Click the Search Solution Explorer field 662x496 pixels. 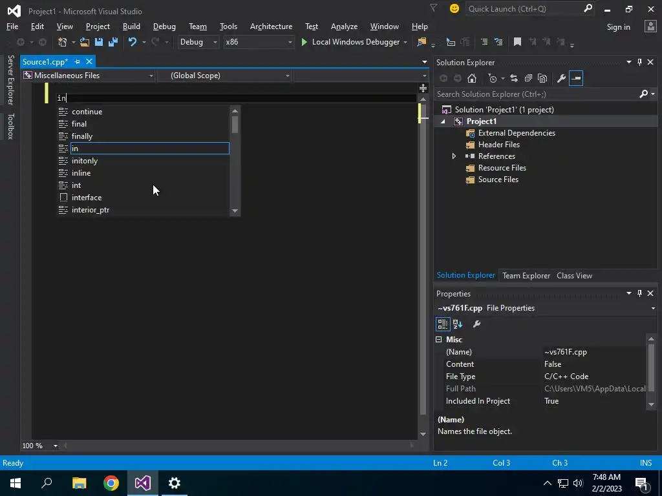[x=536, y=94]
